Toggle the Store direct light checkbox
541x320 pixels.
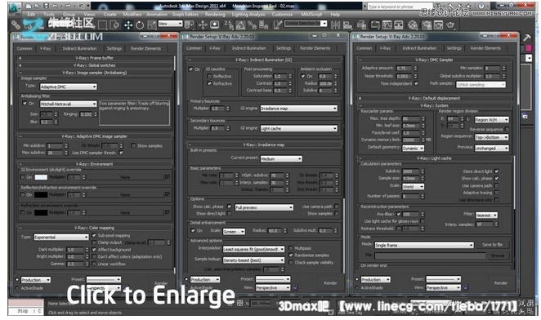[x=497, y=171]
